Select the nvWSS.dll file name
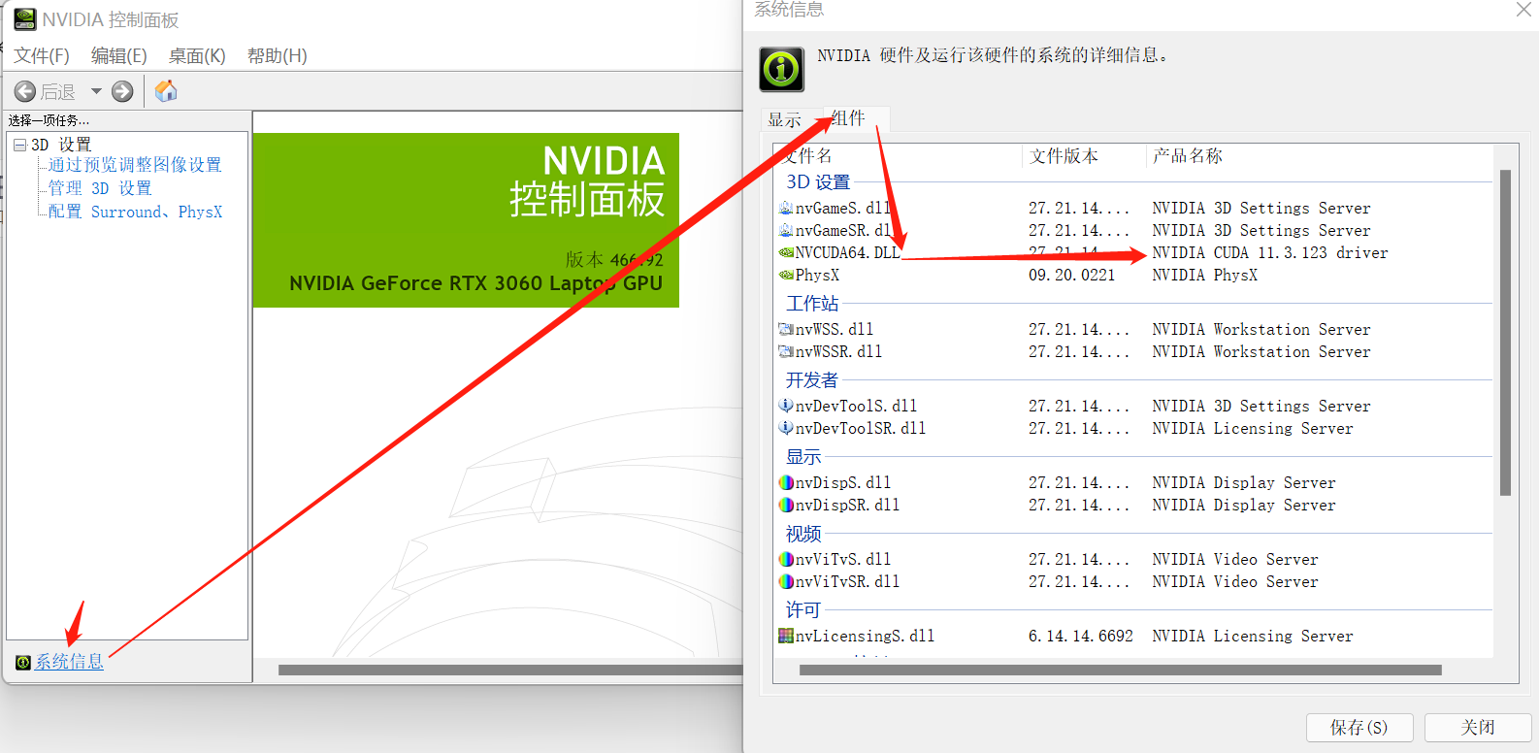 click(x=835, y=329)
